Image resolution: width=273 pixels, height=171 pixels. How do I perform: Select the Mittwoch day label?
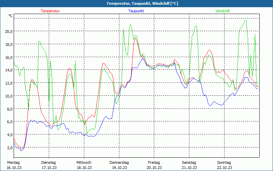(x=84, y=162)
